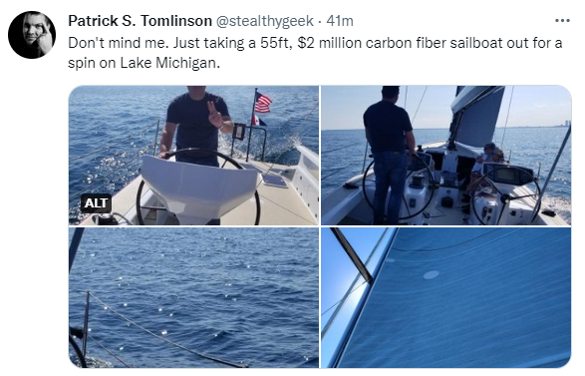The height and width of the screenshot is (376, 585).
Task: Click the tweet text starting "Don't mind me"
Action: tap(315, 53)
